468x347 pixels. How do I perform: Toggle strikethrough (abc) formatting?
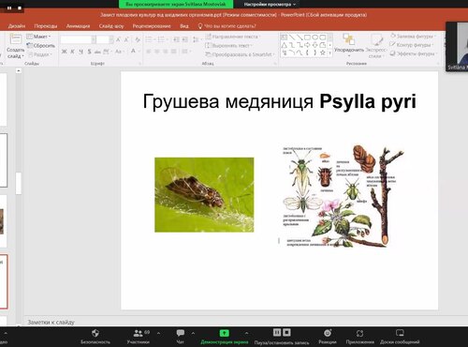(97, 52)
